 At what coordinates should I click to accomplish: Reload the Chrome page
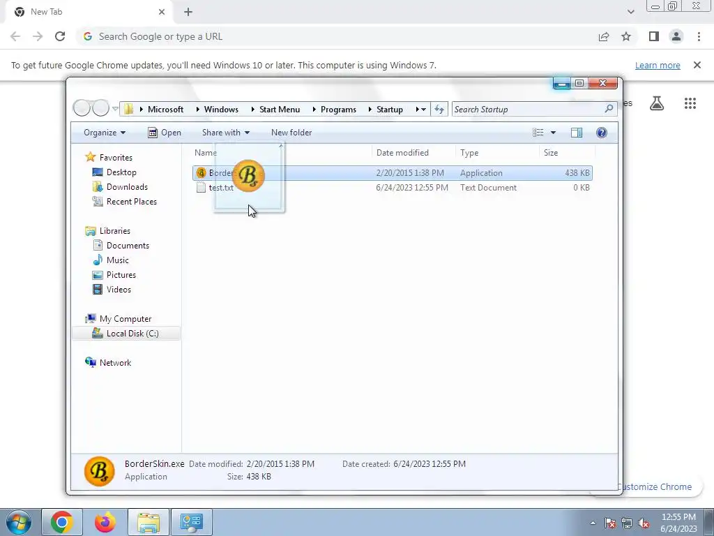(60, 36)
